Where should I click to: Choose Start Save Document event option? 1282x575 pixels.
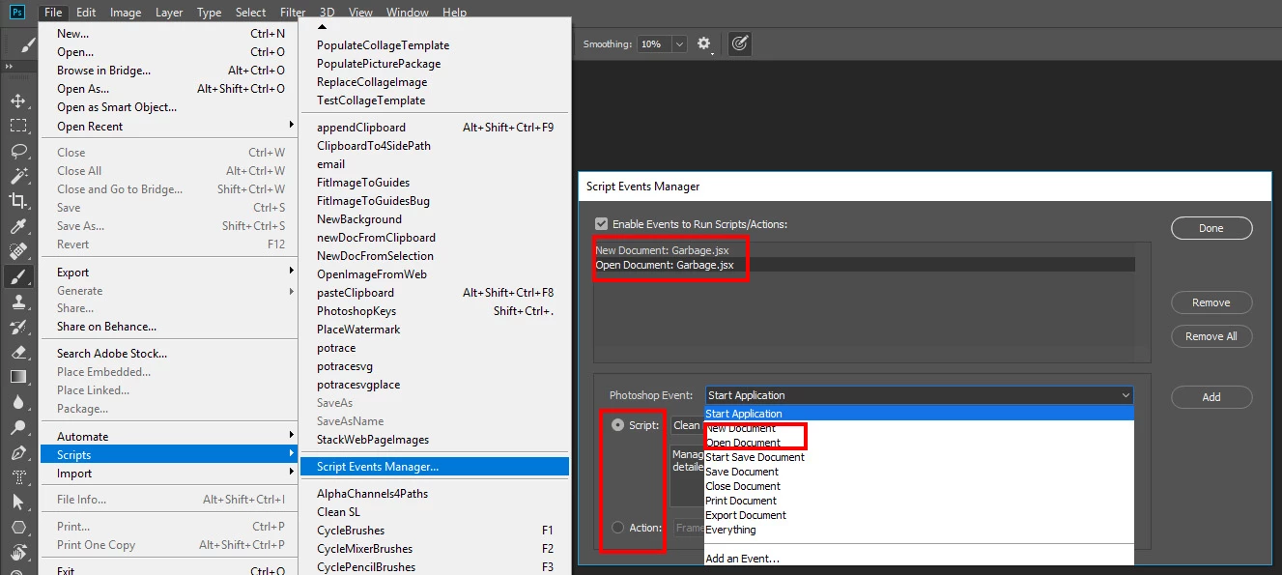[755, 457]
